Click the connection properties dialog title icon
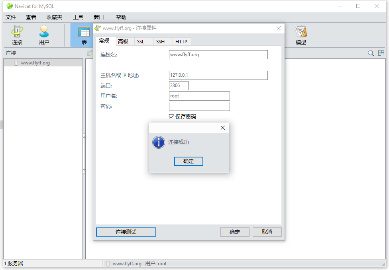Screen dimensions: 389x270 [x=98, y=28]
